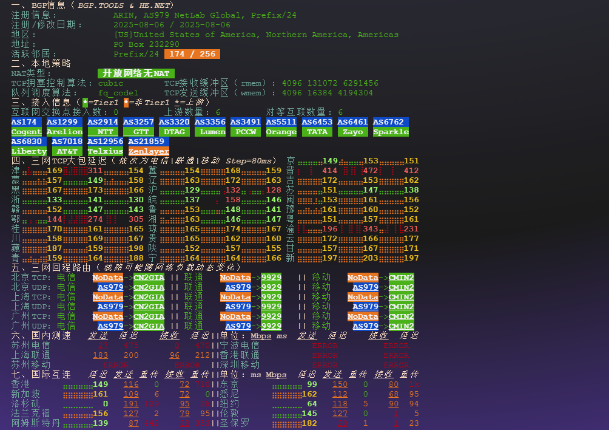The image size is (609, 430).
Task: Click 上海联通 send speed 183
Action: point(100,355)
